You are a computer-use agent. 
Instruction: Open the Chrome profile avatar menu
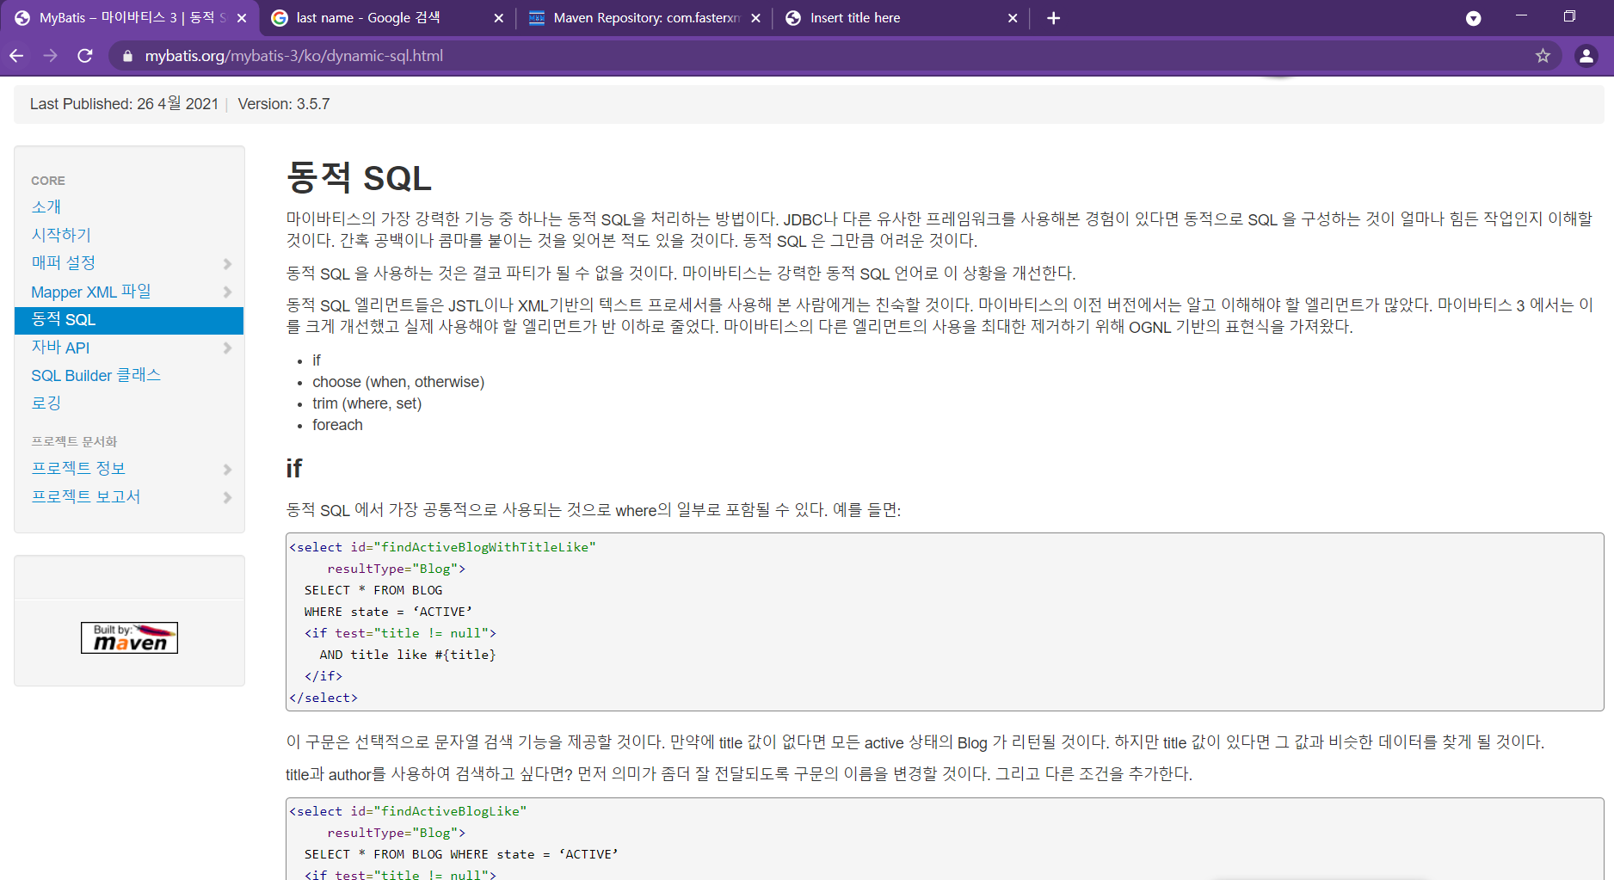pos(1586,56)
